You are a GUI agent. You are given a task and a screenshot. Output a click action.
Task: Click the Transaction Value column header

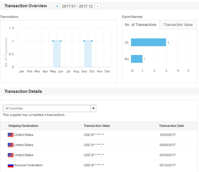click(97, 126)
